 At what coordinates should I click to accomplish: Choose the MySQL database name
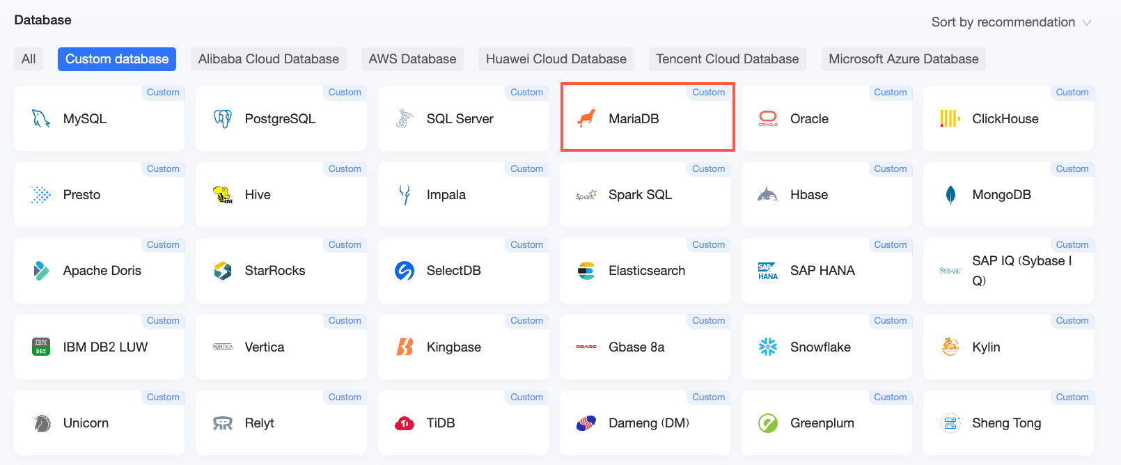pyautogui.click(x=85, y=119)
